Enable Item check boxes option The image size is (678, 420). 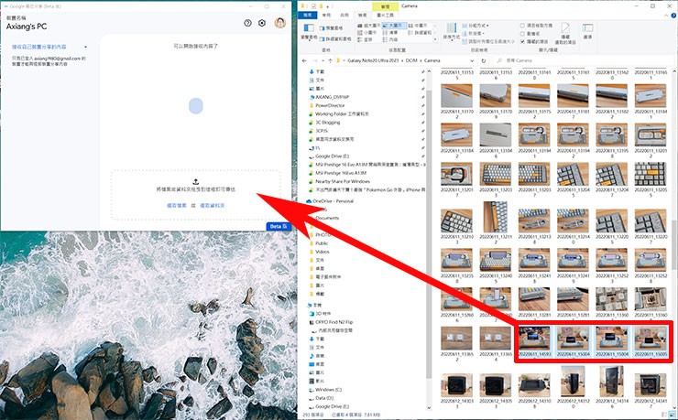[537, 26]
